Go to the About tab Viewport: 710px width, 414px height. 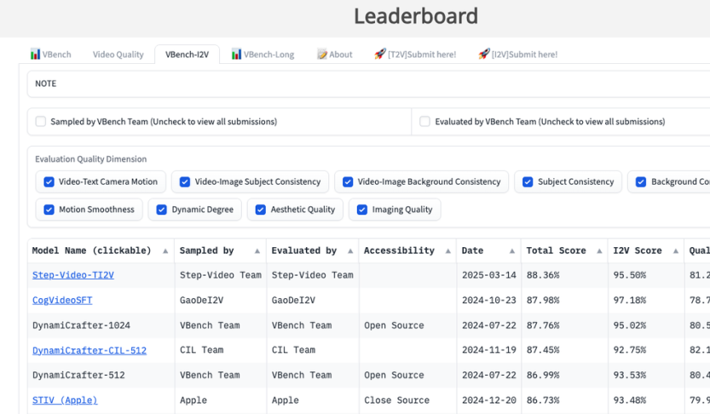[x=335, y=55]
